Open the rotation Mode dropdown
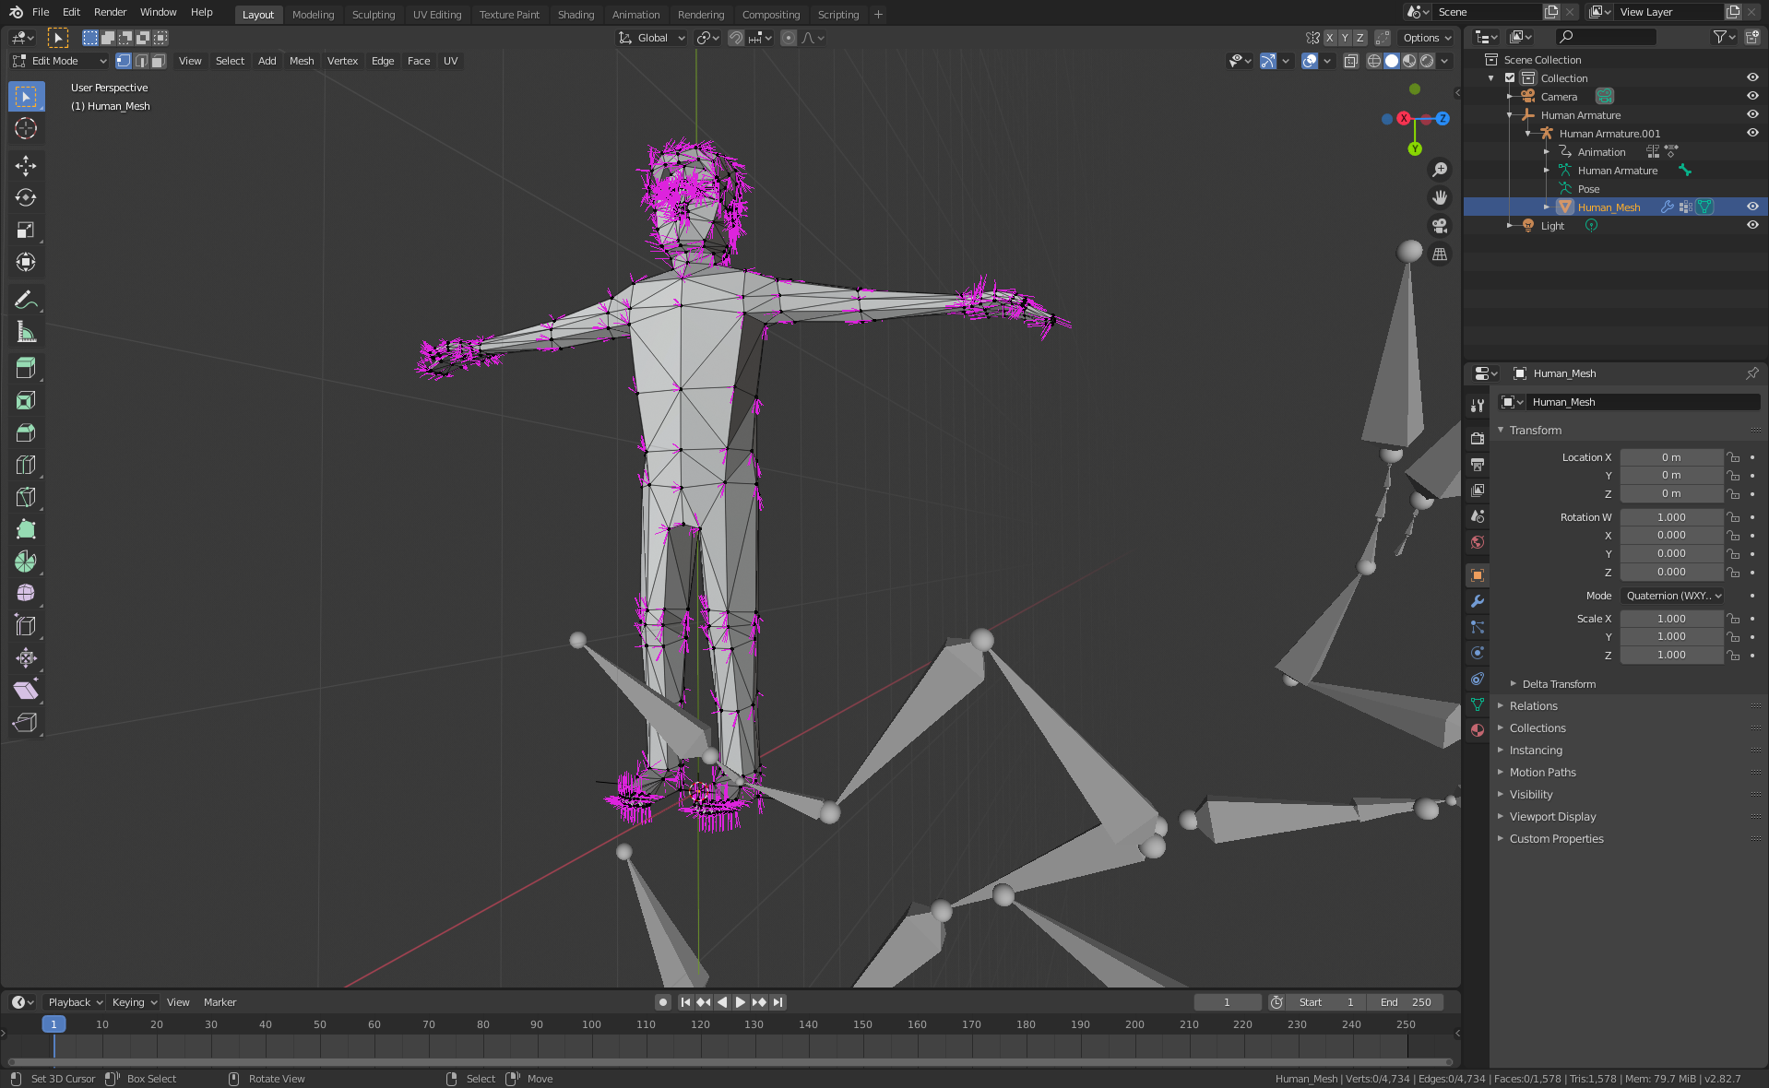 [1672, 596]
